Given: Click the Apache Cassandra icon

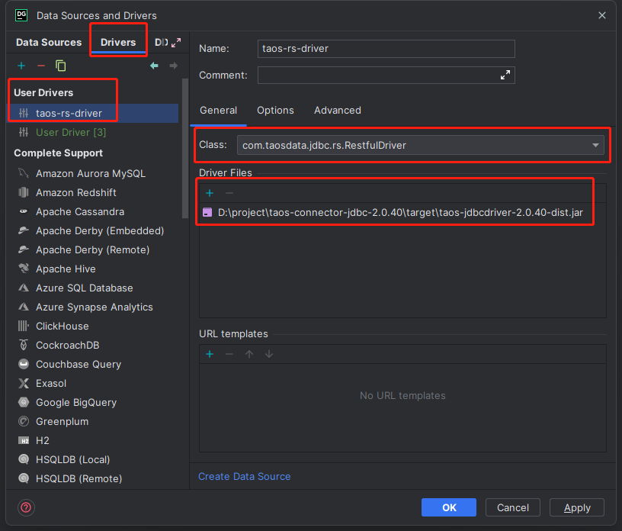Looking at the screenshot, I should [x=24, y=211].
